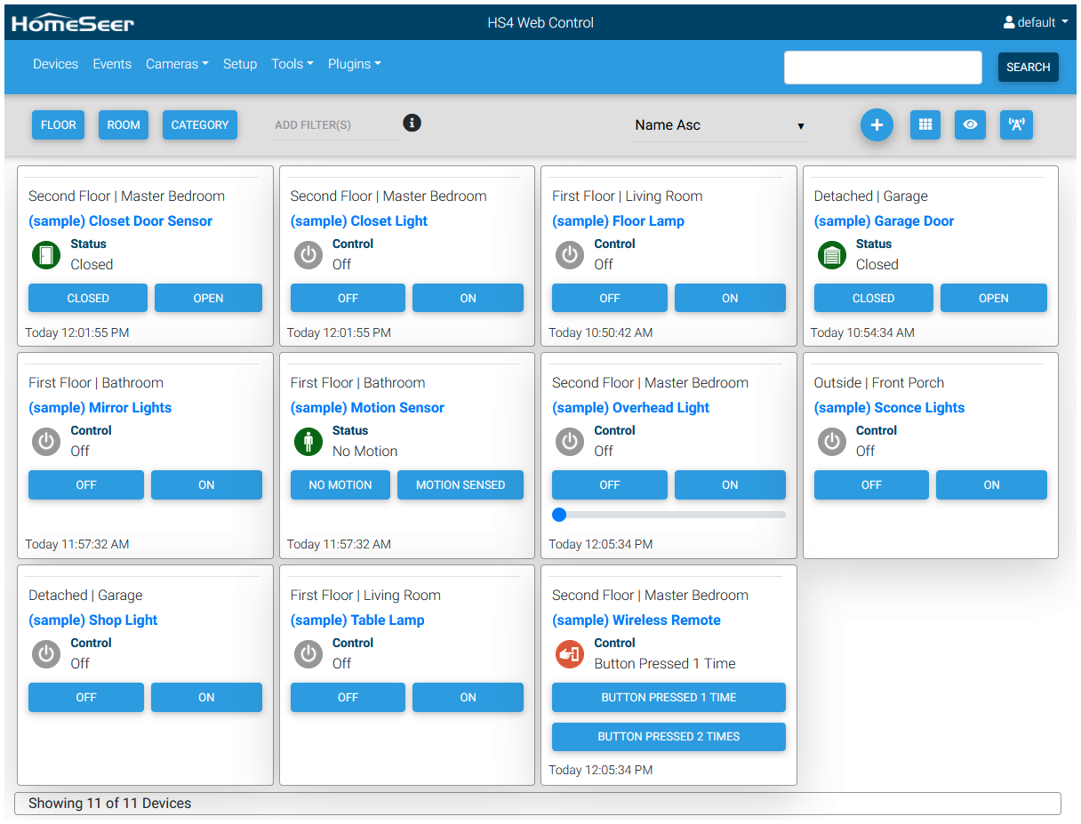
Task: Expand the Cameras menu
Action: pyautogui.click(x=177, y=64)
